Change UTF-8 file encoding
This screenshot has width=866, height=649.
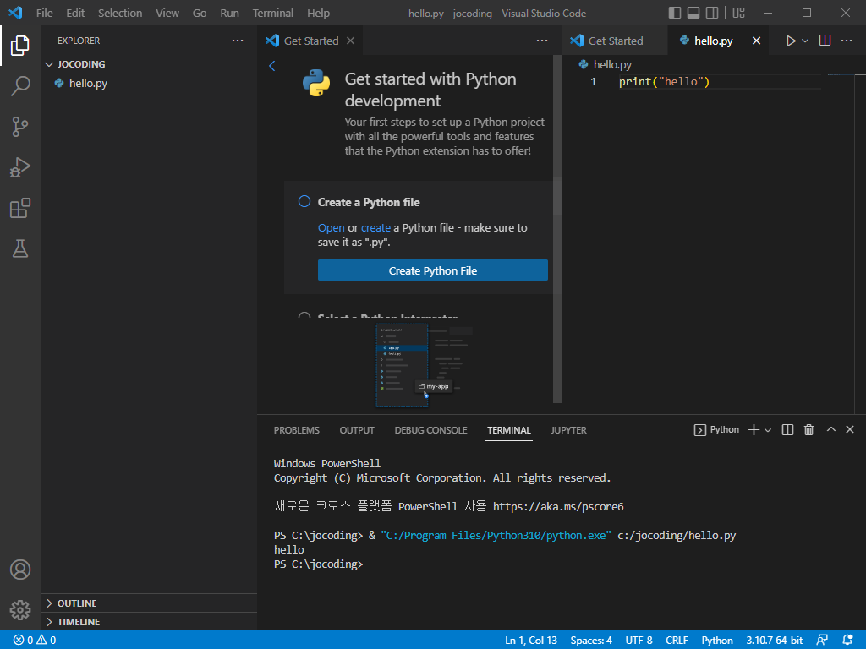[639, 641]
